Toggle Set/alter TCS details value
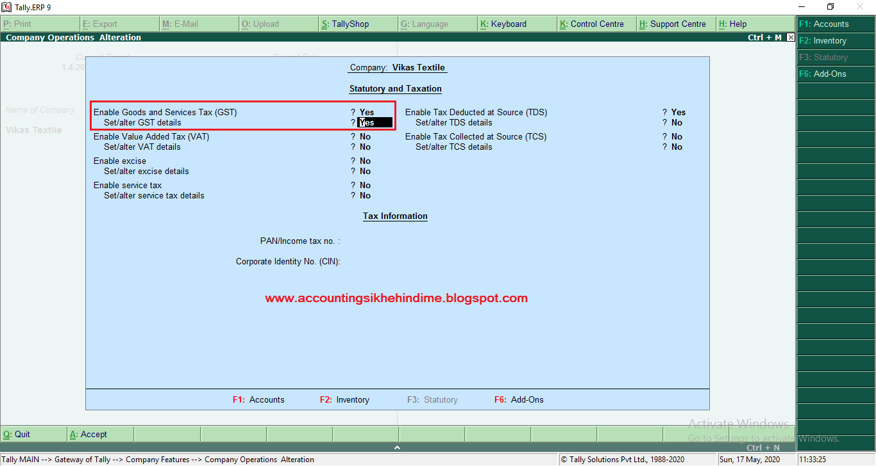 tap(677, 147)
